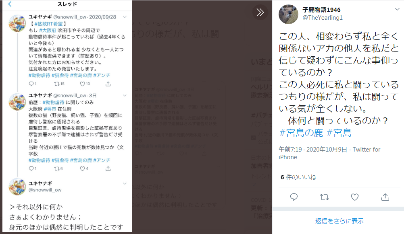The height and width of the screenshot is (234, 404).
Task: Share the second ユキヤナギ tweet
Action: pyautogui.click(x=108, y=168)
